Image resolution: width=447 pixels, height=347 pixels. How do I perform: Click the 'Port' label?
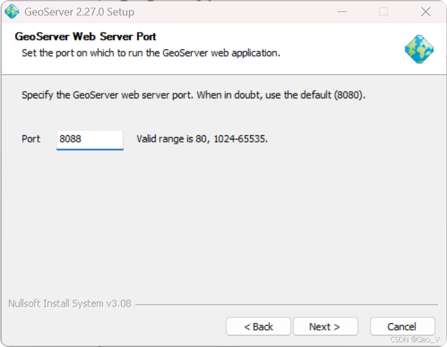point(31,139)
